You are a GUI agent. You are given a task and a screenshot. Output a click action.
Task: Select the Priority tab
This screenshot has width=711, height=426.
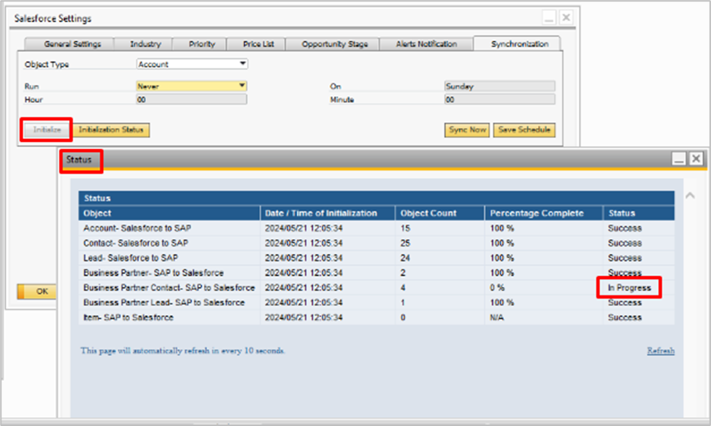[x=202, y=44]
